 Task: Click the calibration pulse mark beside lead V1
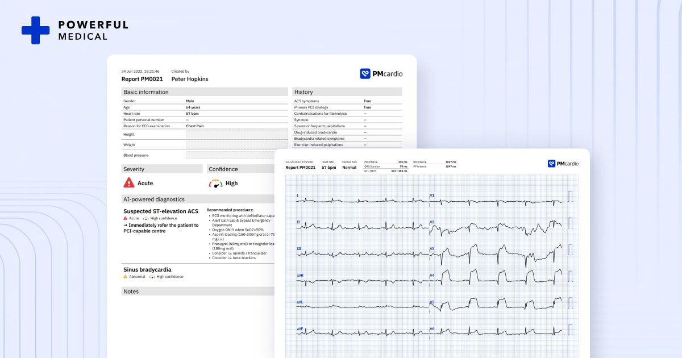point(569,195)
